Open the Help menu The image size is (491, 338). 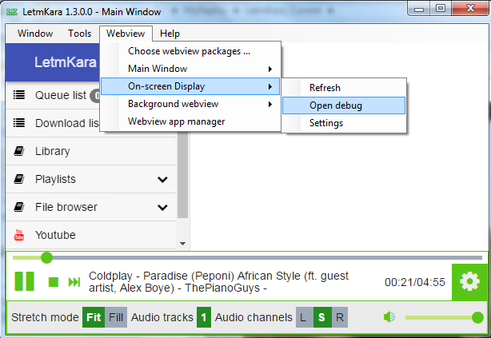click(x=170, y=34)
